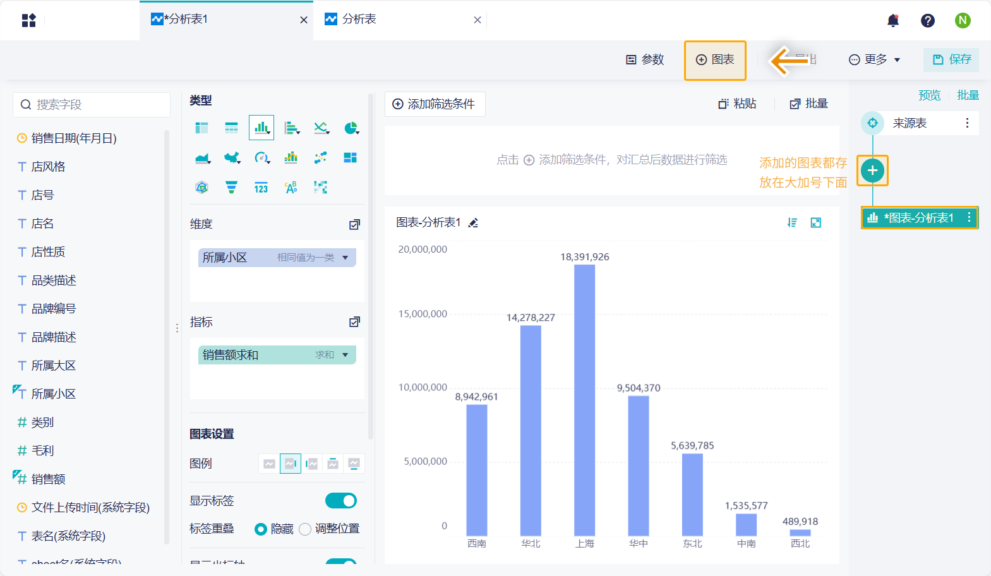Select the 调整位置 radio option
This screenshot has width=991, height=576.
[305, 529]
